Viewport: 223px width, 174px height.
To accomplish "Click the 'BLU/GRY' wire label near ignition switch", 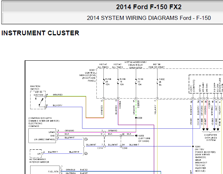I will (x=58, y=106).
